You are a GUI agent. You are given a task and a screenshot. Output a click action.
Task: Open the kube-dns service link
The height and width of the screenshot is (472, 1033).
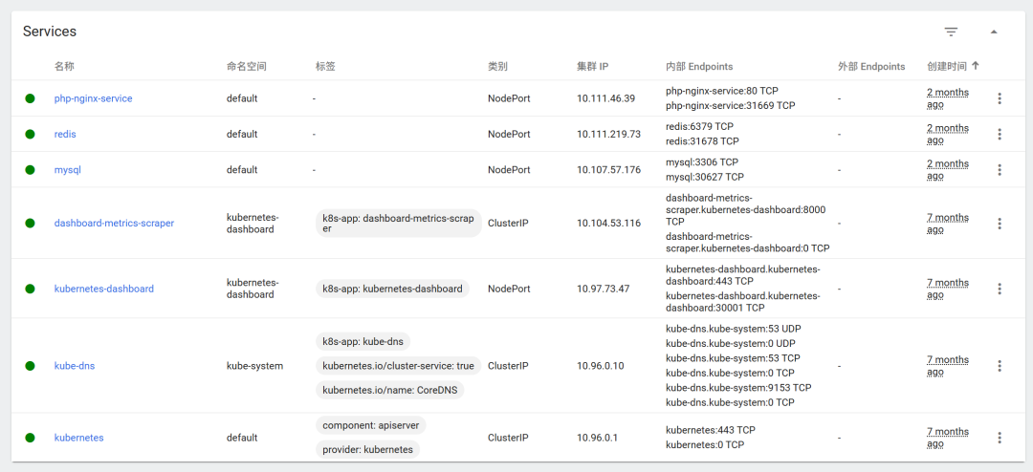(75, 365)
